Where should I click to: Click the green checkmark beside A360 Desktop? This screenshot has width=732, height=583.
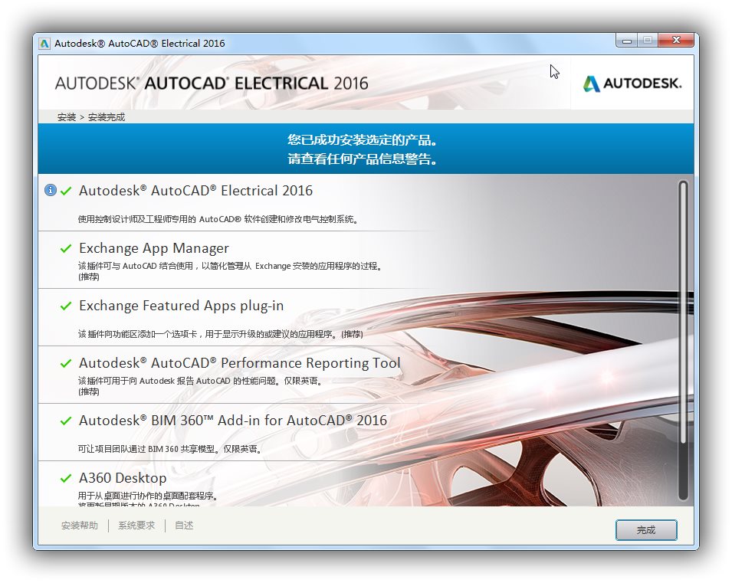pos(66,477)
